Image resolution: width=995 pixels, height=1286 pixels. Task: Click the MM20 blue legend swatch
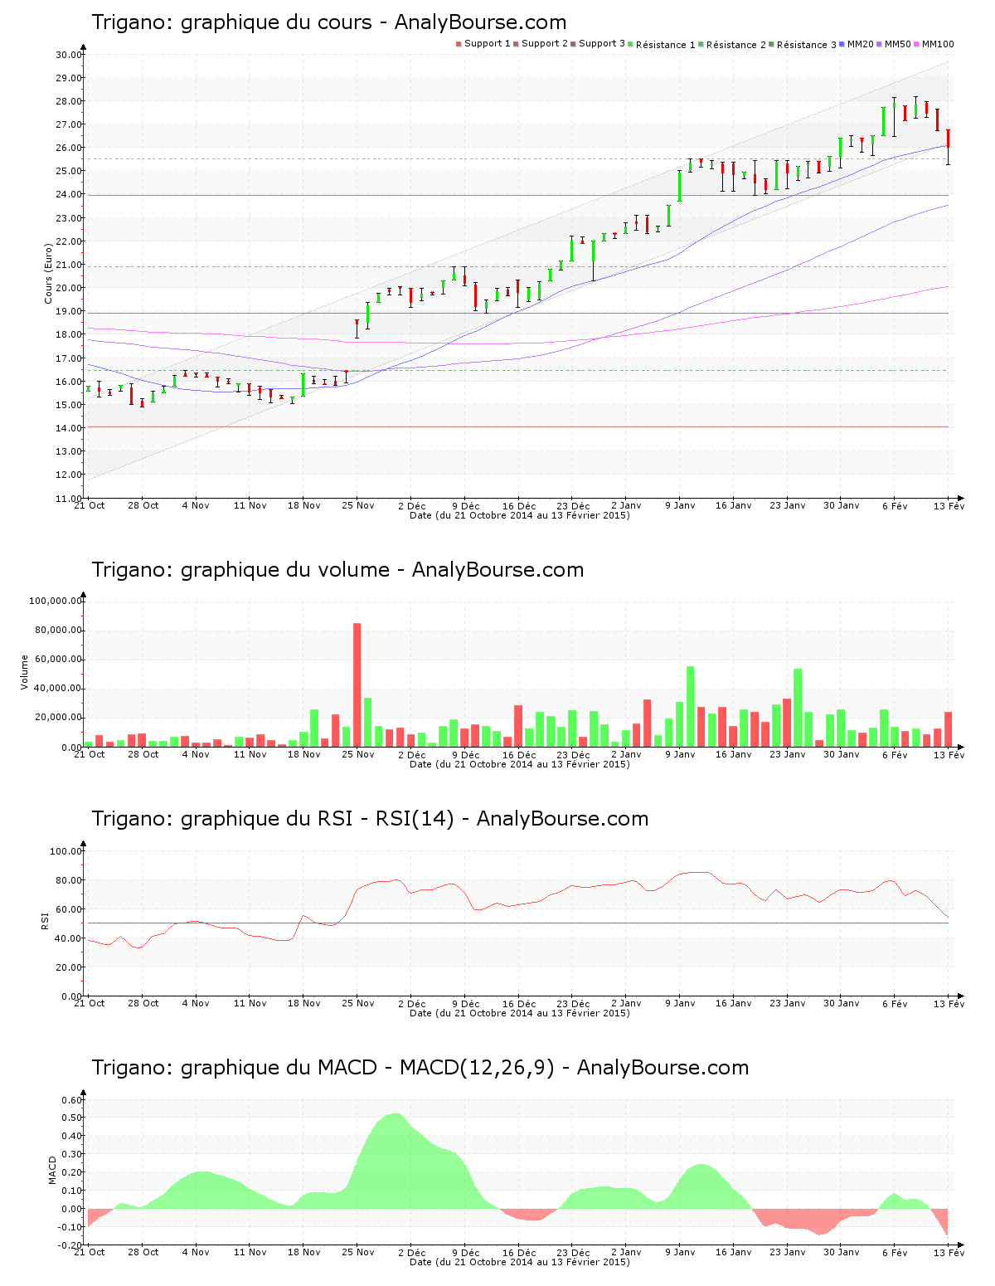click(842, 44)
